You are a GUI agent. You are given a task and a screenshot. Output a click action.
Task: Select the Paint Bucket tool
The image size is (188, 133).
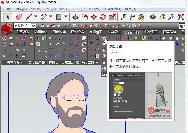click(141, 17)
